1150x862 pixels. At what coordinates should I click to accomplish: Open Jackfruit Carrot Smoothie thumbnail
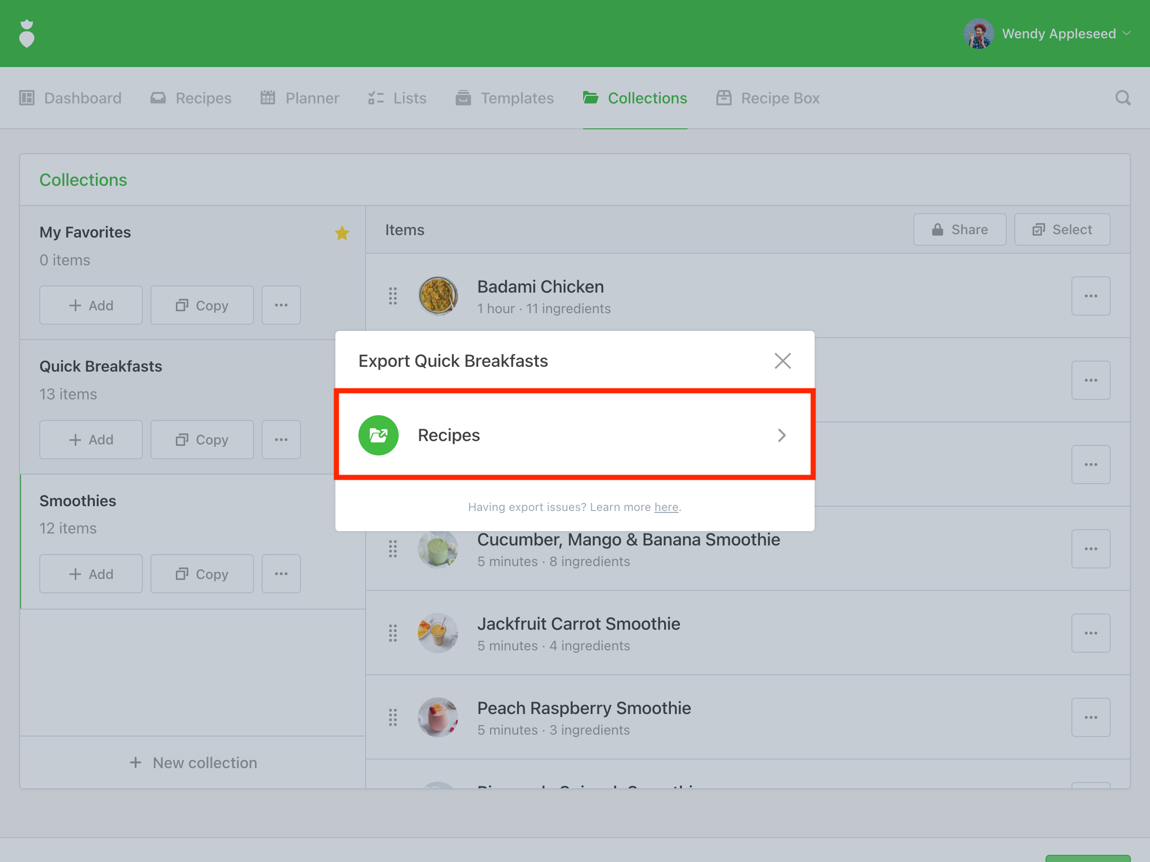point(438,634)
